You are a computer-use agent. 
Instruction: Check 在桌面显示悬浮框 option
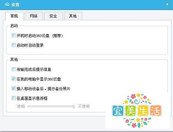click(14, 98)
